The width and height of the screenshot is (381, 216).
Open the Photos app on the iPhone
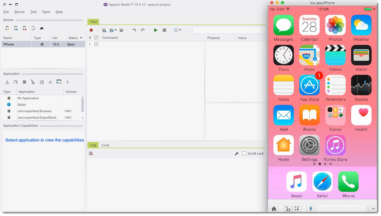pos(335,25)
